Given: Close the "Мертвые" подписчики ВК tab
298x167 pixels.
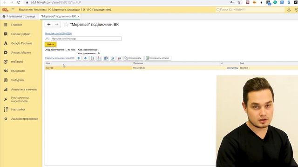Looking at the screenshot, I should tap(78, 17).
